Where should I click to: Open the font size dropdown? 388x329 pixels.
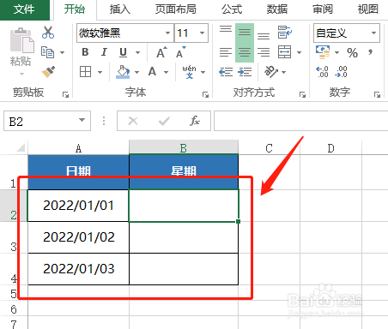coord(202,33)
